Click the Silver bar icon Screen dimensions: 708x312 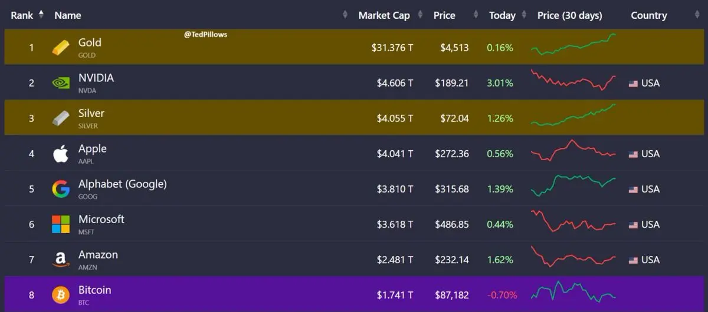point(60,118)
